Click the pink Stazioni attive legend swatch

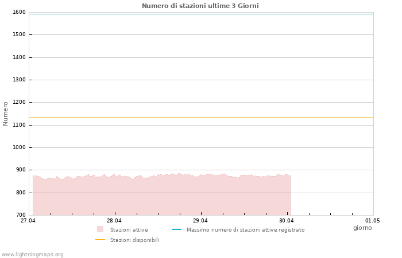click(x=100, y=229)
